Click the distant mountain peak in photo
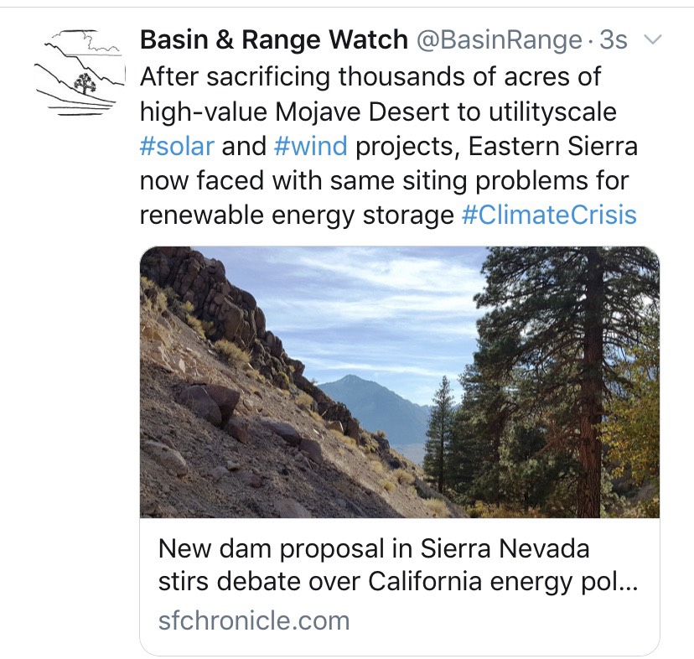 point(352,380)
